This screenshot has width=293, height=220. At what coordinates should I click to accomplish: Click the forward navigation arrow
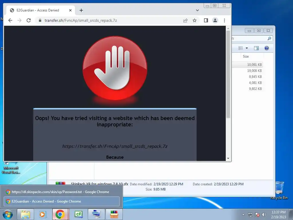tap(19, 20)
